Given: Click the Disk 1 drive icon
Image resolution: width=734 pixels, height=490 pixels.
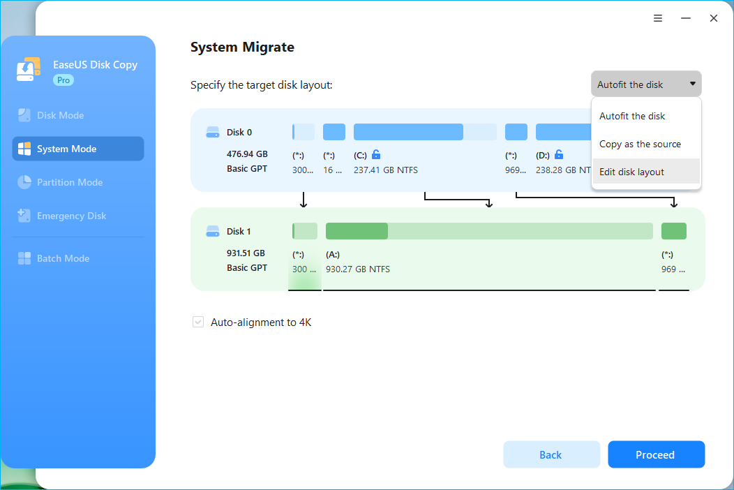Looking at the screenshot, I should point(214,230).
